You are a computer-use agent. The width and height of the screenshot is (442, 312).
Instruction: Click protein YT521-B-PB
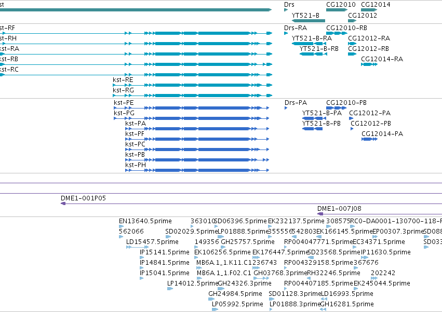point(312,129)
